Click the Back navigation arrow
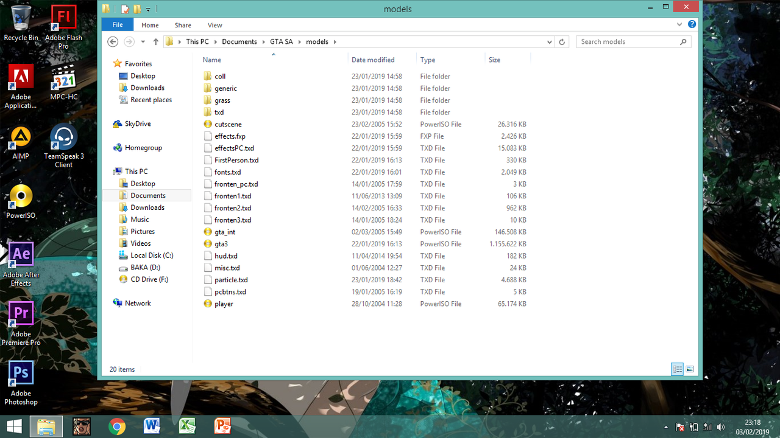The width and height of the screenshot is (780, 438). point(113,41)
